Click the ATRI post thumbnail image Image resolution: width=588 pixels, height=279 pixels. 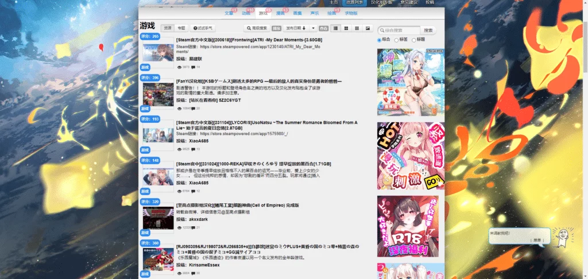click(x=158, y=53)
